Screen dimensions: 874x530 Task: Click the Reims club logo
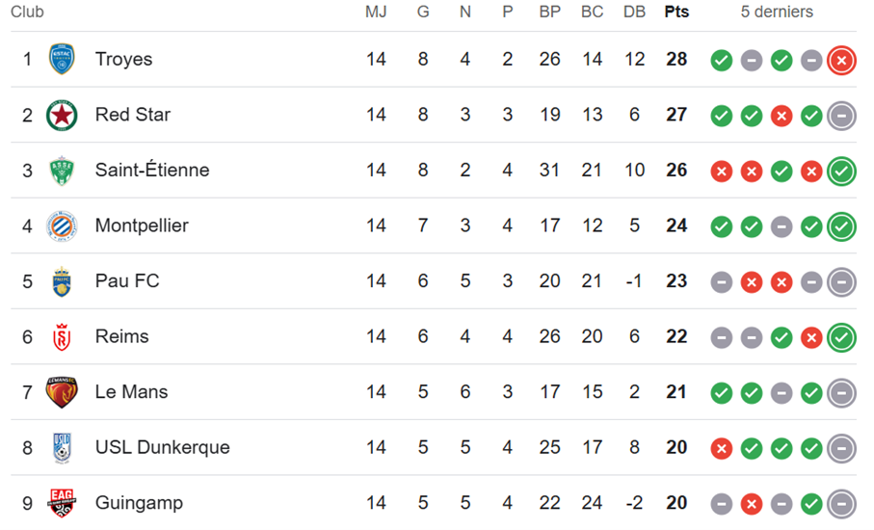[x=62, y=336]
